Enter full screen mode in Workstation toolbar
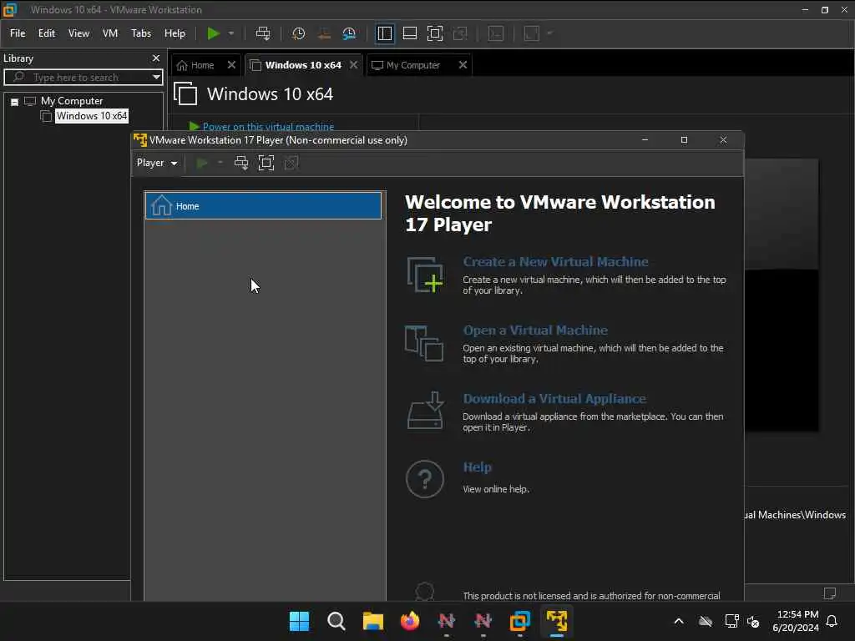Screen dimensions: 855x641 click(x=434, y=33)
